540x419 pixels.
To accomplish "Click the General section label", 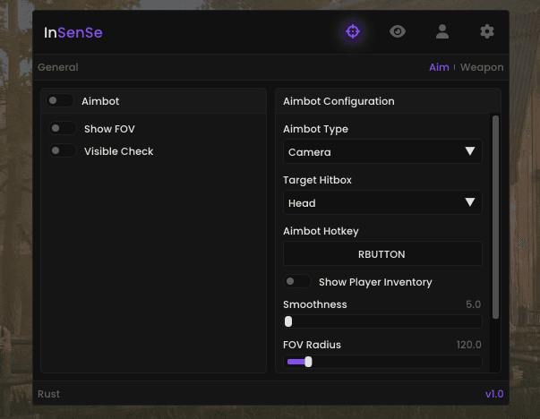I will click(x=58, y=67).
